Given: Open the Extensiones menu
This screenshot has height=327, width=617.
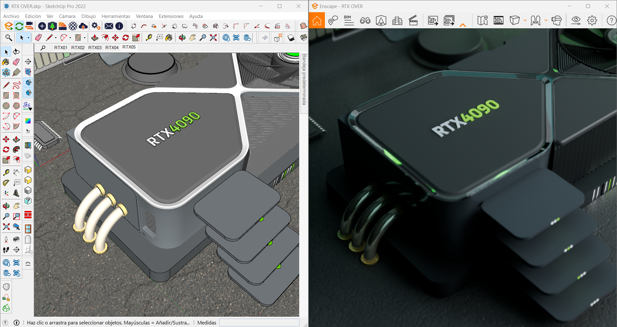Looking at the screenshot, I should tap(171, 16).
